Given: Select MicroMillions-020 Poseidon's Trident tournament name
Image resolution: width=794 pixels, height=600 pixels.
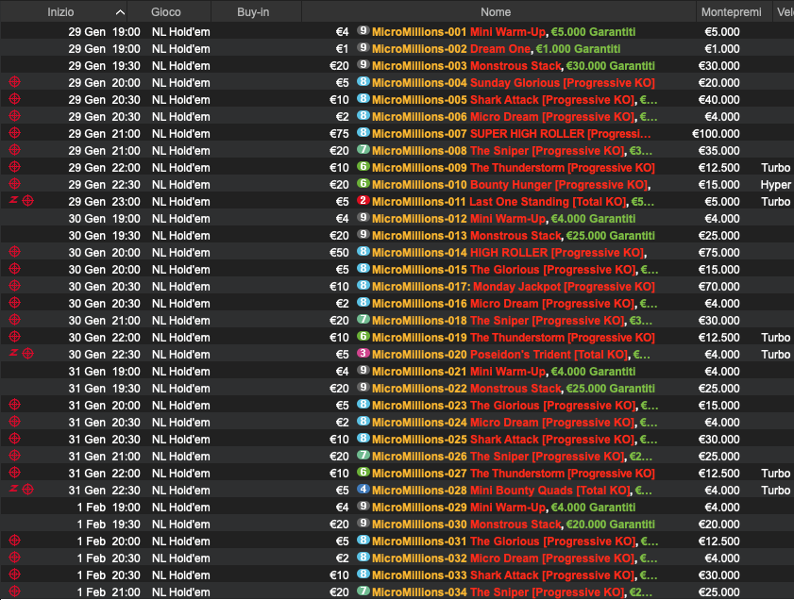Looking at the screenshot, I should pyautogui.click(x=512, y=355).
